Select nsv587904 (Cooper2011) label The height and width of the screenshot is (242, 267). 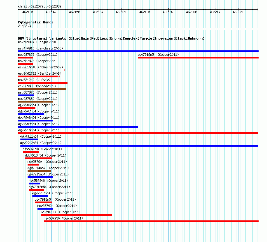tap(47, 162)
